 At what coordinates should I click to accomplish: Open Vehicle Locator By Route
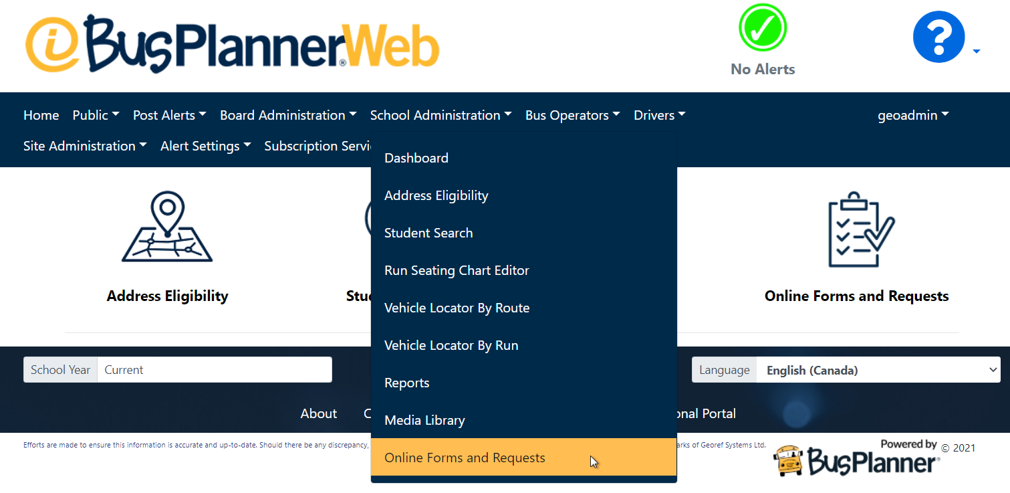point(457,308)
